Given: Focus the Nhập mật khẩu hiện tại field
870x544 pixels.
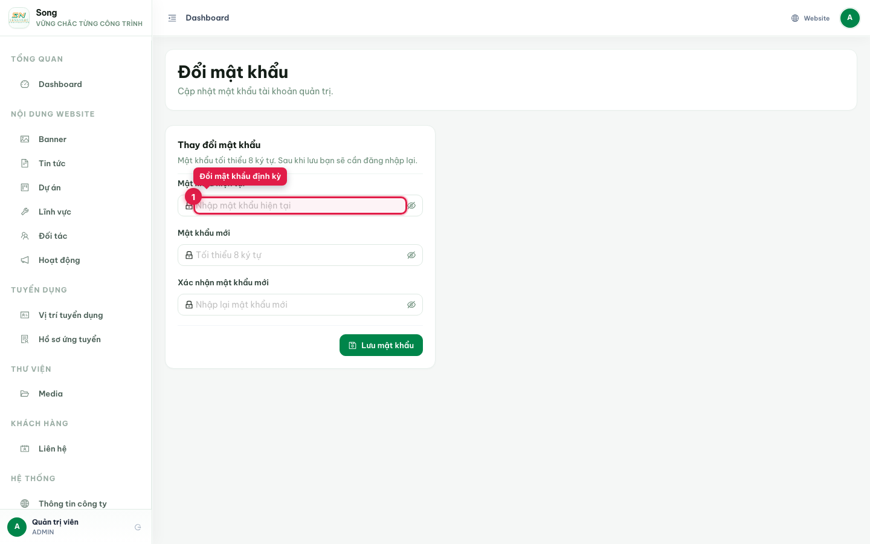Looking at the screenshot, I should (300, 206).
